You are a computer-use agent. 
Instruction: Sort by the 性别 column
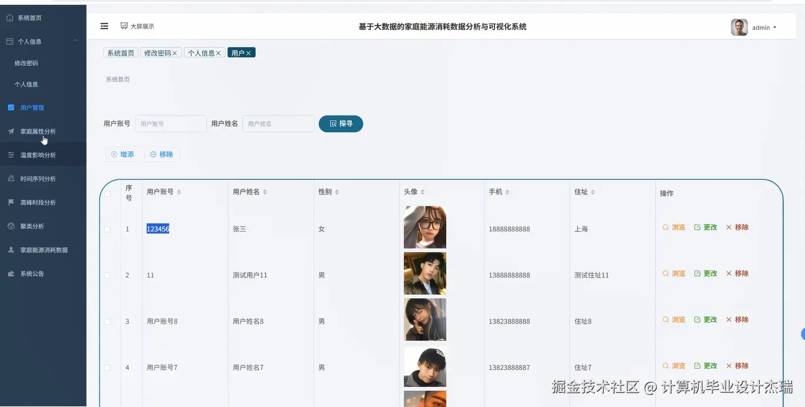[x=336, y=192]
